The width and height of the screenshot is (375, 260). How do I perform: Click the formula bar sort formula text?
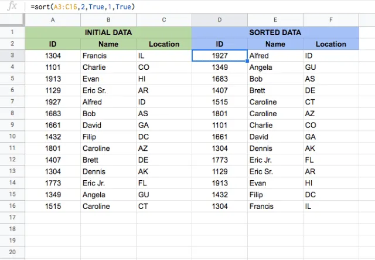click(x=83, y=6)
